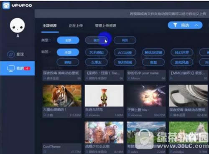
Task: Click the upupoo logo icon
Action: (6, 5)
